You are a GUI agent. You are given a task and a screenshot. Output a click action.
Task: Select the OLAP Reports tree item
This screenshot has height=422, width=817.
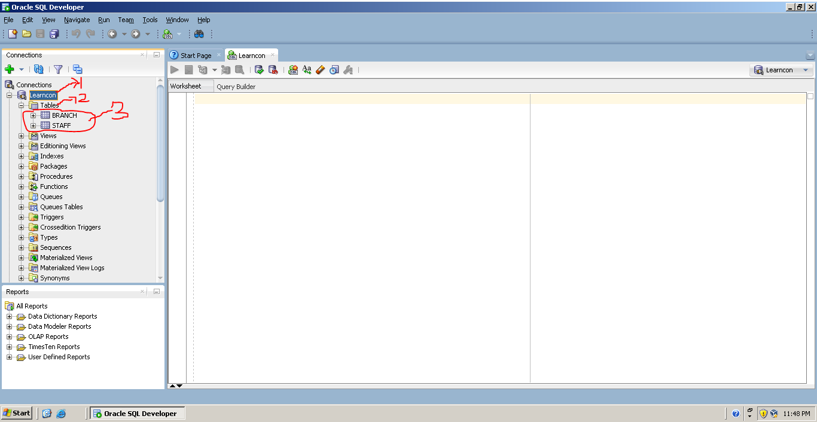[x=48, y=337]
